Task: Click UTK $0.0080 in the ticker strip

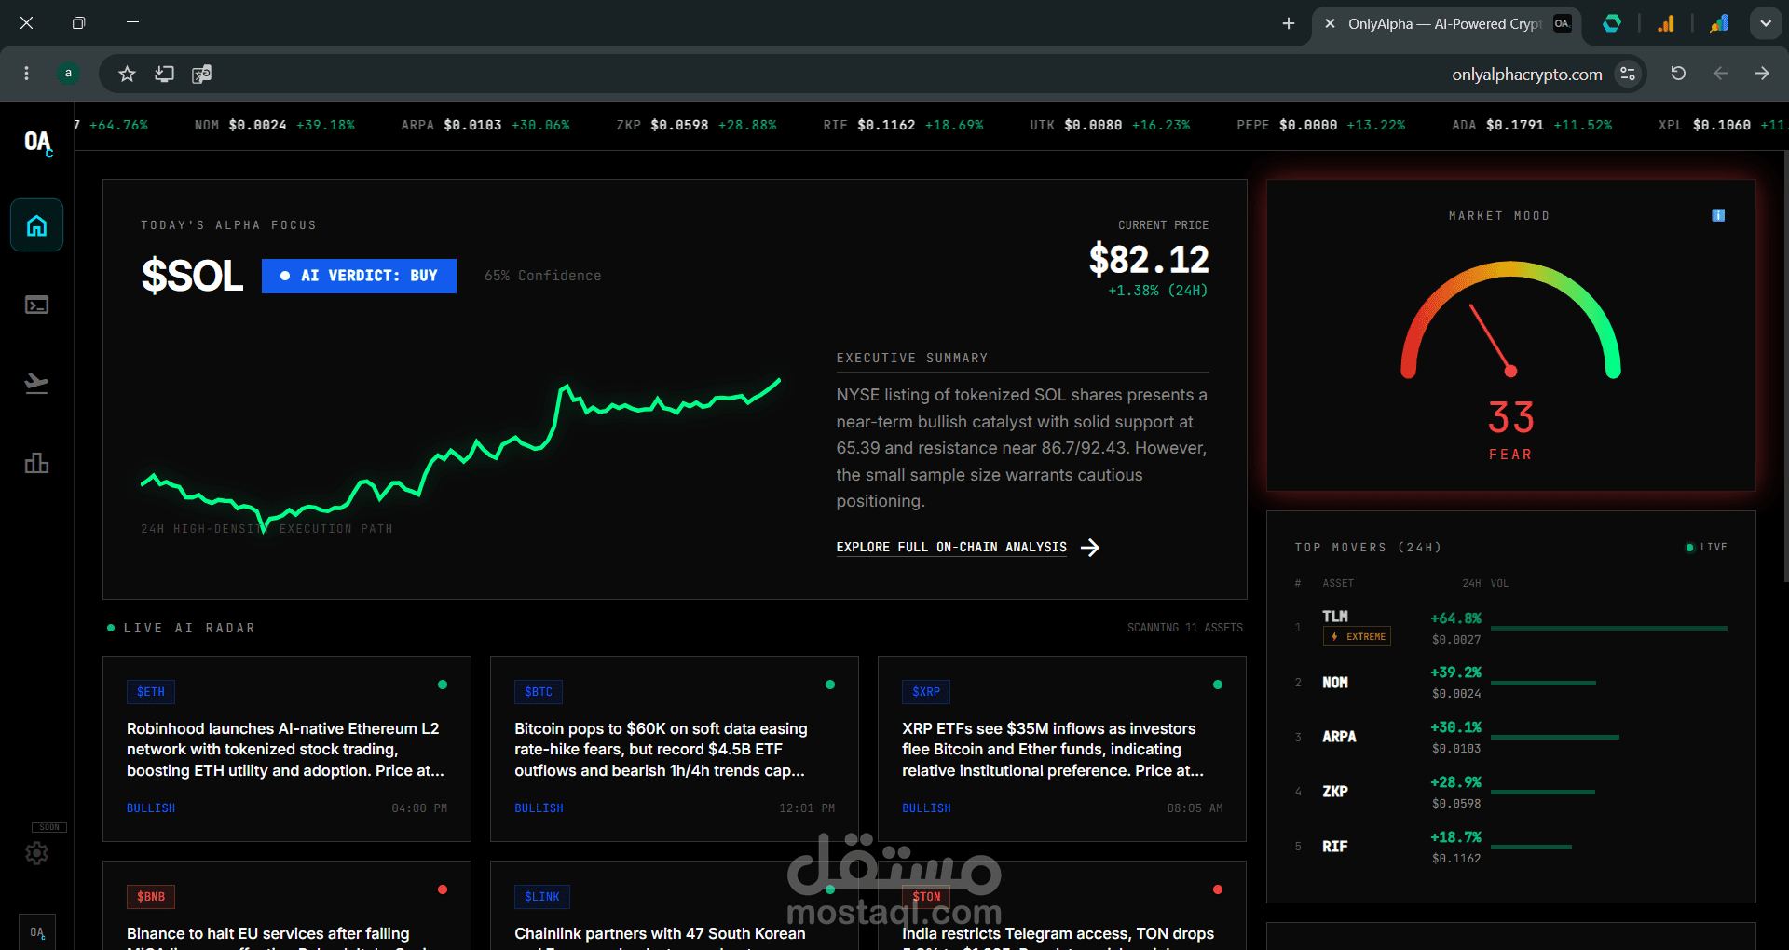Action: click(x=1110, y=125)
